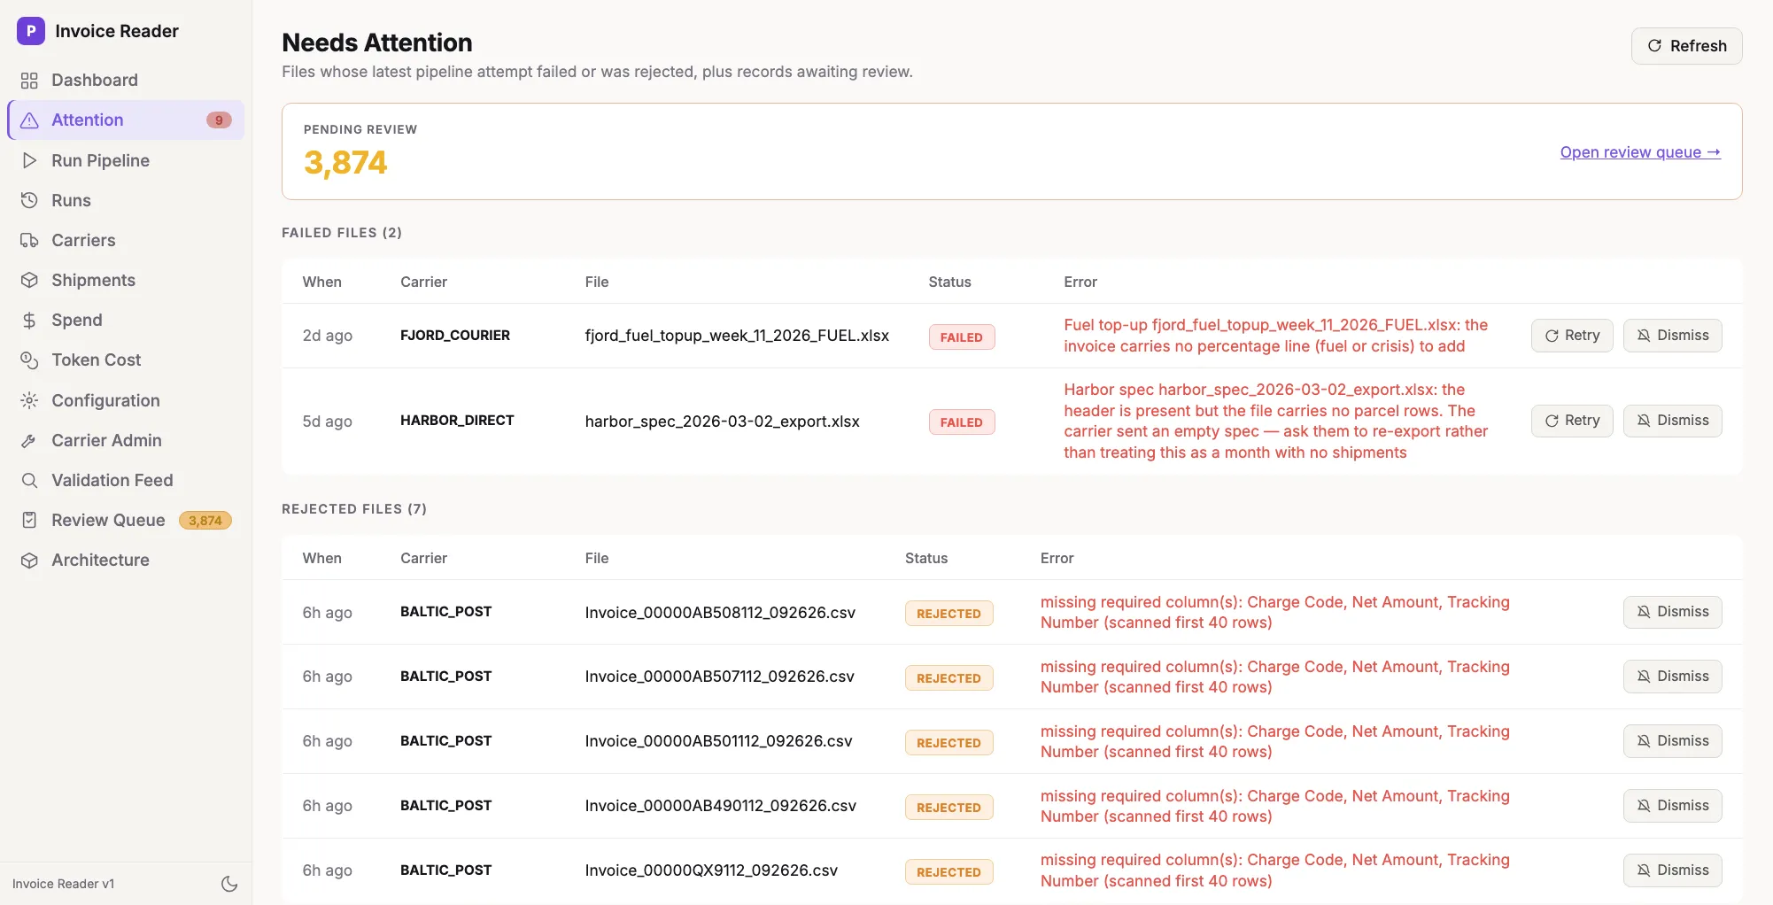Click REJECTED status for Invoice_00000AB508112_092626.csv
This screenshot has height=905, width=1773.
(x=948, y=614)
